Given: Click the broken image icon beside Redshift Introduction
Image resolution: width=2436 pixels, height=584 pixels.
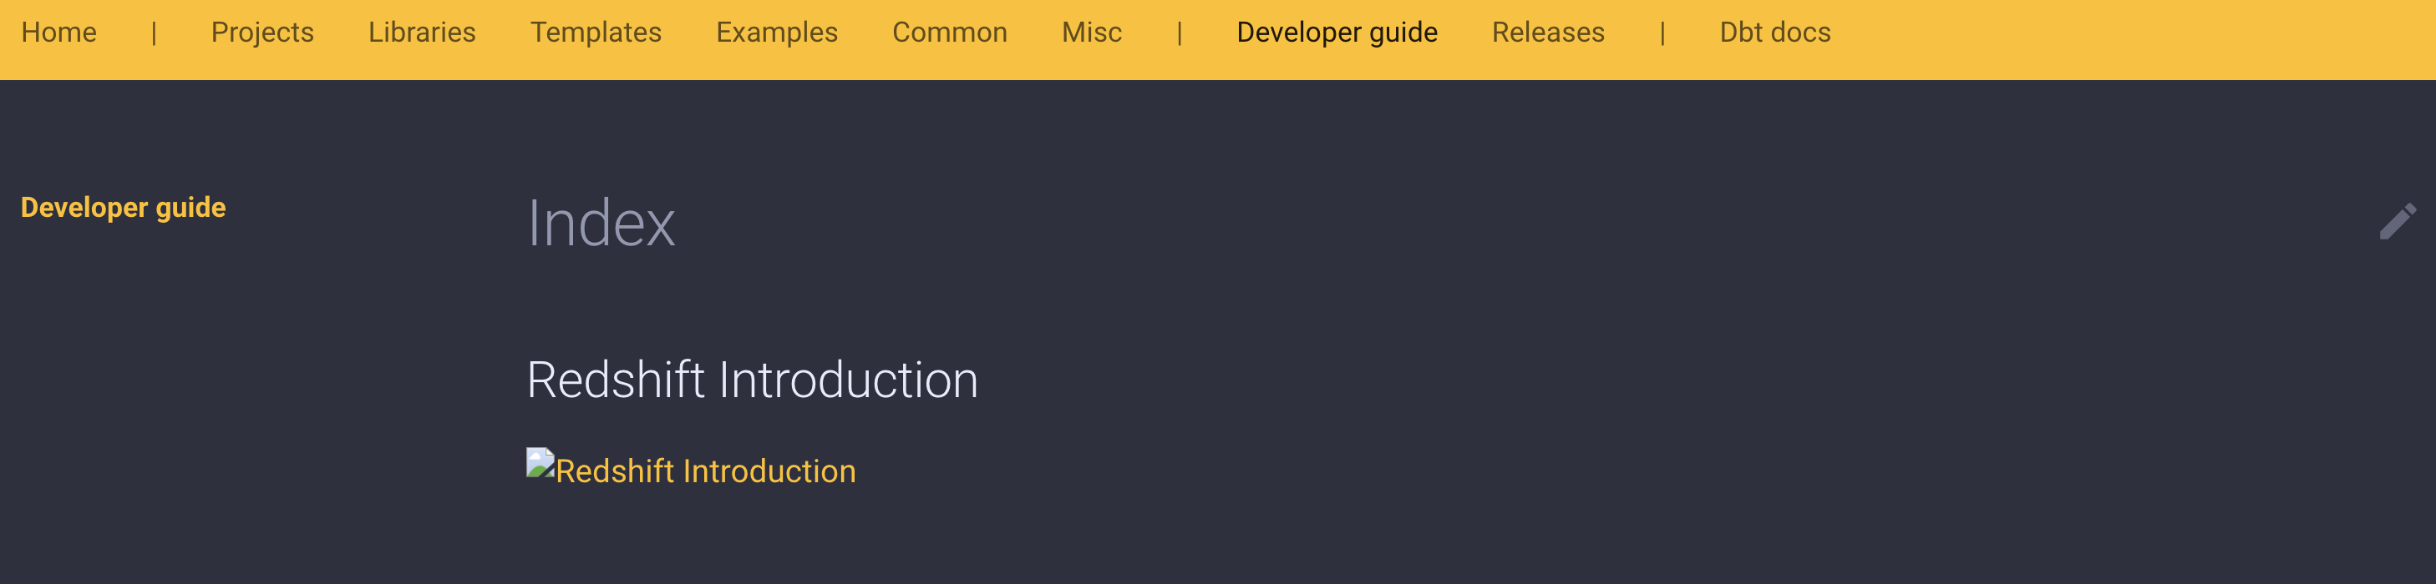Looking at the screenshot, I should point(540,465).
